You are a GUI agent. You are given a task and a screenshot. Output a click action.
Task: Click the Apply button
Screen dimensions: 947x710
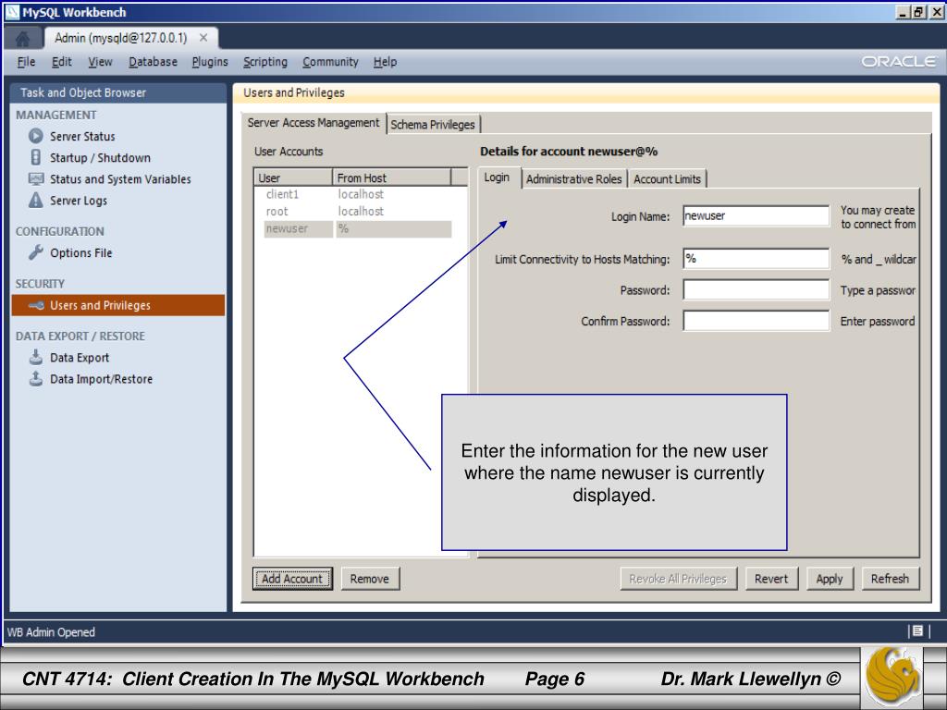click(x=830, y=579)
